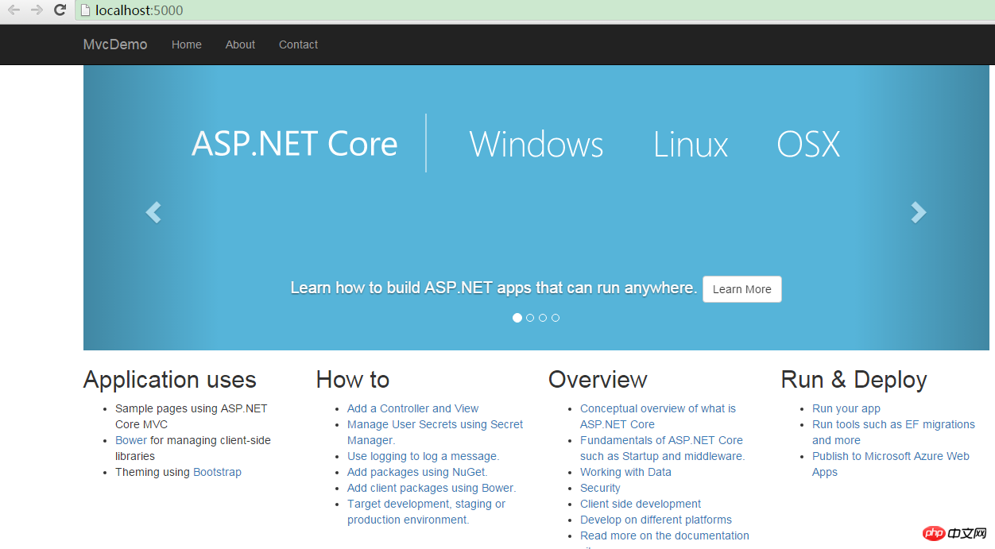Click the Overview heading
The height and width of the screenshot is (549, 995).
(x=598, y=380)
